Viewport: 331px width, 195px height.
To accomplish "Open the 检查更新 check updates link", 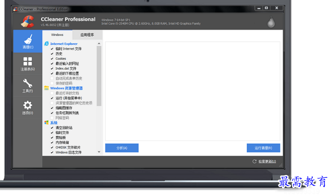I will 267,161.
